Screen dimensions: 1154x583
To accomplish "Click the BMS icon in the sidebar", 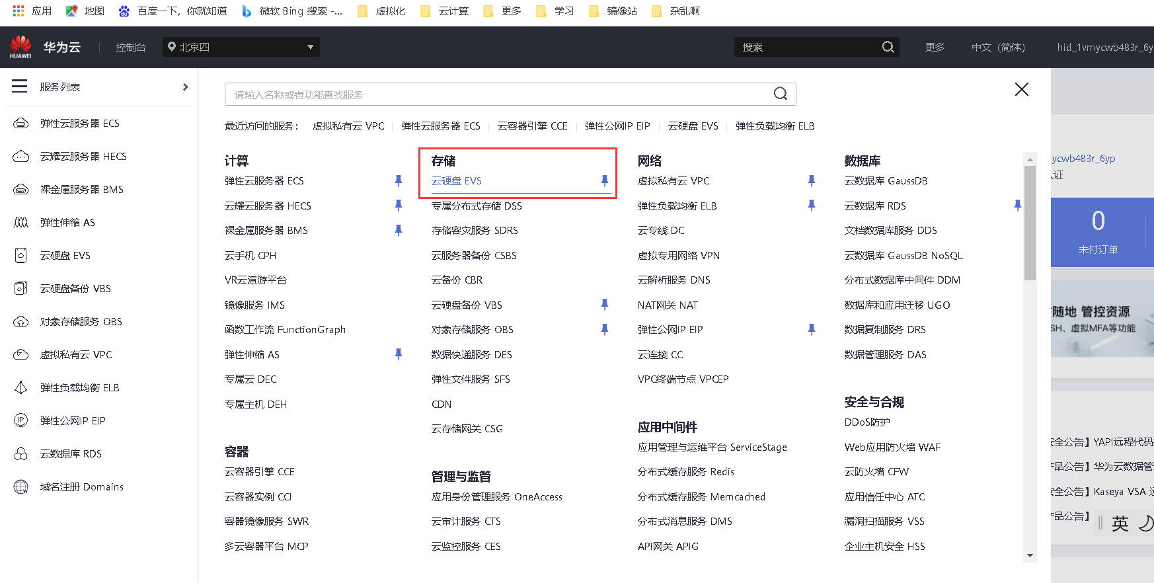I will click(x=21, y=190).
